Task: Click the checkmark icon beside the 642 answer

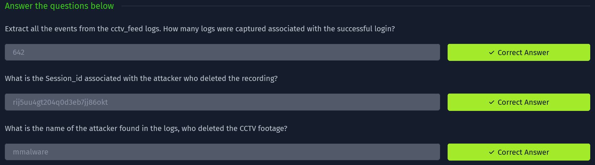Action: coord(491,53)
